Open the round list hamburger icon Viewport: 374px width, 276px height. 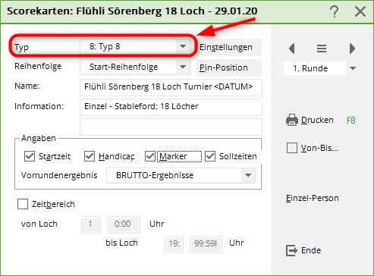(x=322, y=49)
